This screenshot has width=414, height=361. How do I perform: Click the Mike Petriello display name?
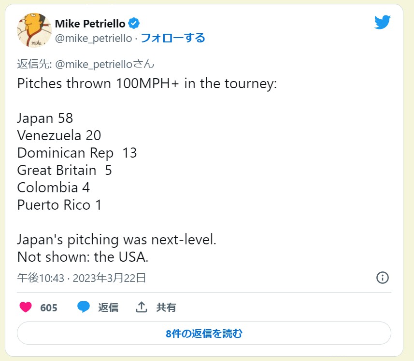(90, 24)
